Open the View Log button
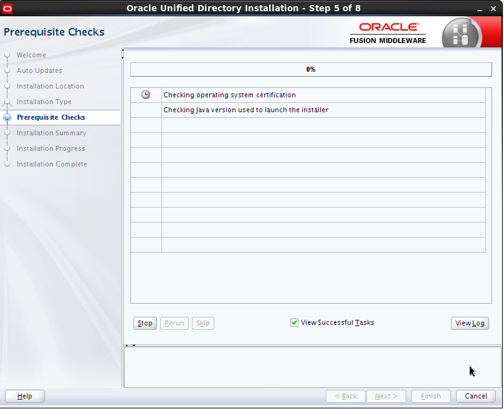The image size is (504, 409). [470, 323]
